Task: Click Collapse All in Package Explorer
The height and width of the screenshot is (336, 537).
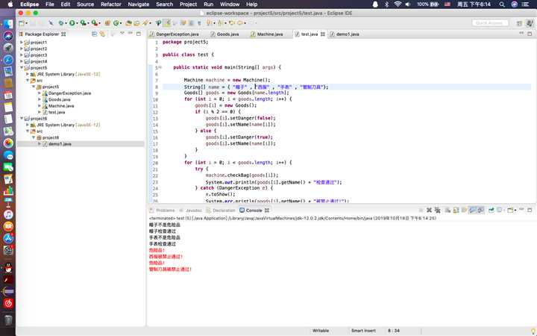Action: coord(95,34)
